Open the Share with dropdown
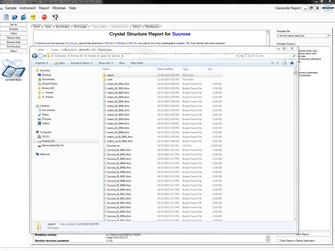This screenshot has height=251, width=335. pyautogui.click(x=106, y=63)
